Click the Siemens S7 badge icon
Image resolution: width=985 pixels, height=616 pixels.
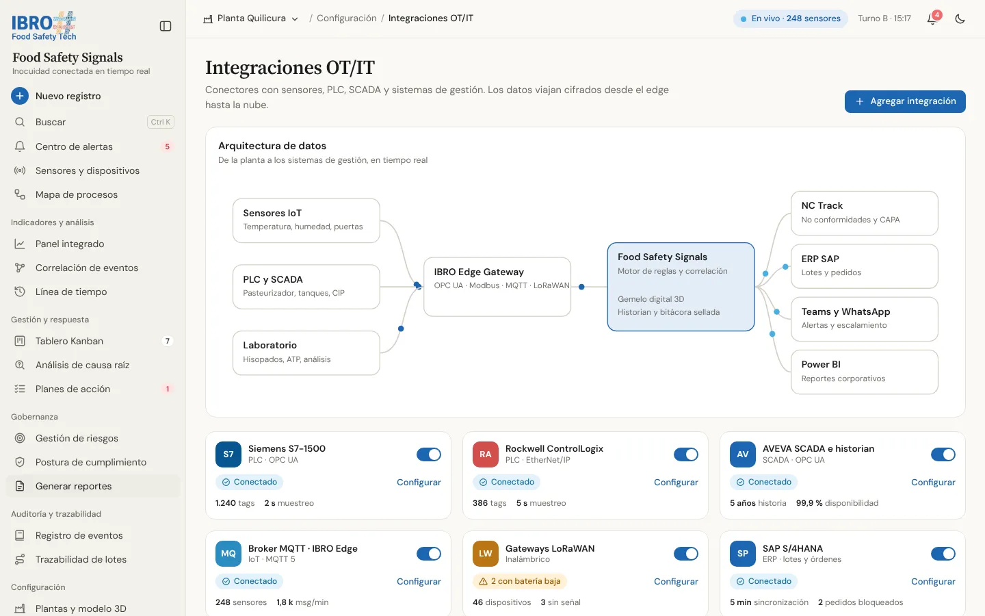click(228, 454)
